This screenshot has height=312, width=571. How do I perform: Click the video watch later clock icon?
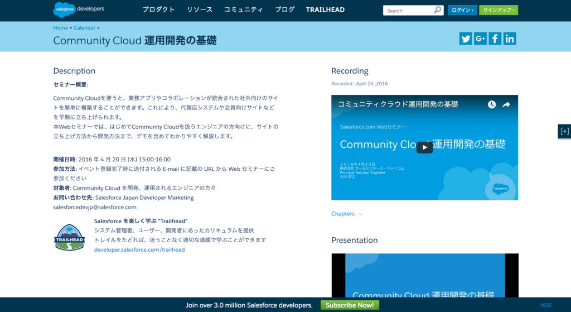[492, 104]
